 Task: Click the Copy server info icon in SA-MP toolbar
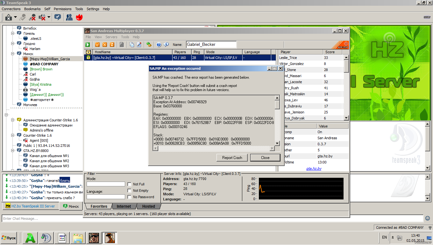pyautogui.click(x=132, y=45)
